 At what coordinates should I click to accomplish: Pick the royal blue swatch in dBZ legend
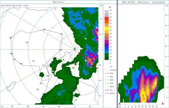107,48
